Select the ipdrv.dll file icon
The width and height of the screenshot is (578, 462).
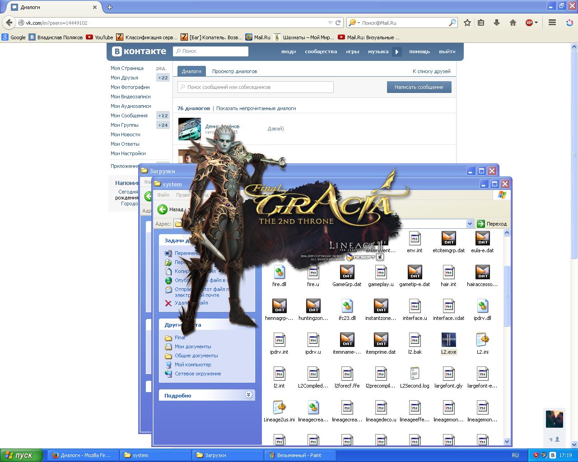482,306
